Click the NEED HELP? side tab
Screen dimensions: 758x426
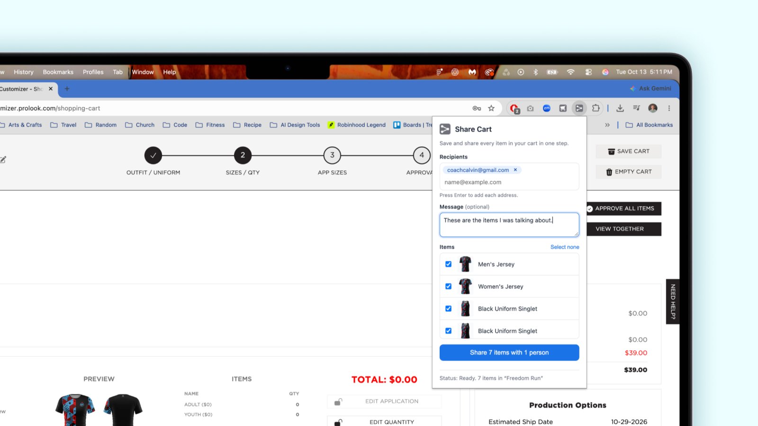pos(673,302)
